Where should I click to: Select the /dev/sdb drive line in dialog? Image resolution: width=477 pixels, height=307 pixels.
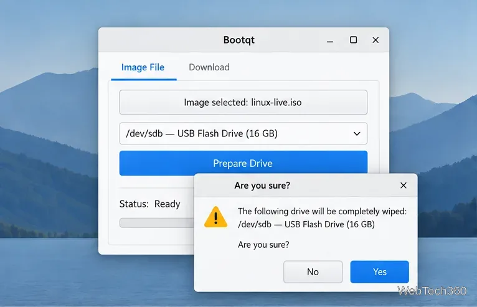tap(306, 224)
